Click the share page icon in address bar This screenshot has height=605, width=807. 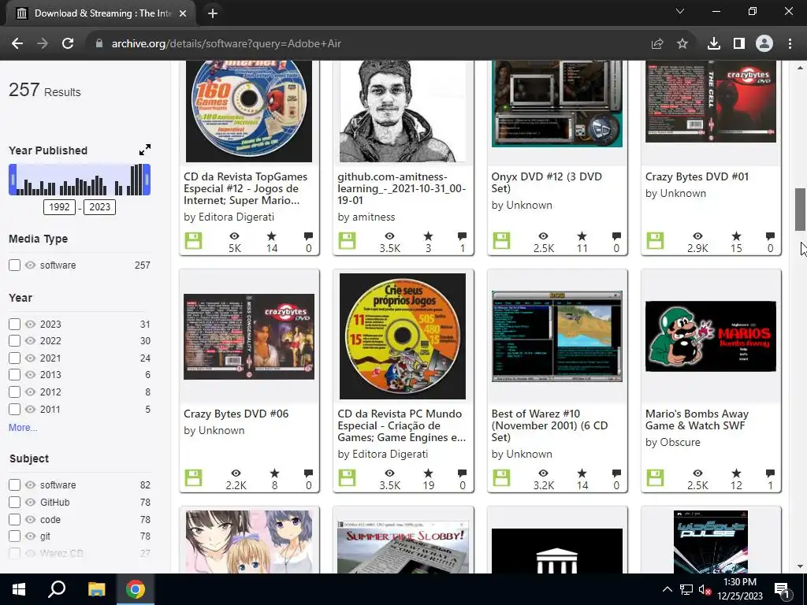[x=656, y=44]
